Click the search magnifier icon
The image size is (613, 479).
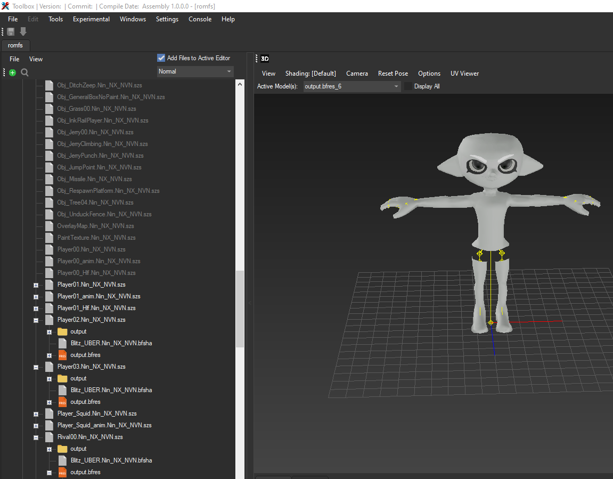click(24, 72)
